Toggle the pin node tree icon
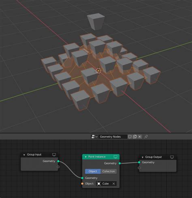The image size is (192, 198). tap(146, 137)
